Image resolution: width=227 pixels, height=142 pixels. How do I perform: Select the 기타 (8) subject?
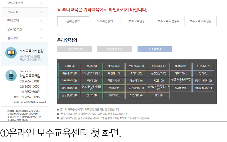click(158, 95)
